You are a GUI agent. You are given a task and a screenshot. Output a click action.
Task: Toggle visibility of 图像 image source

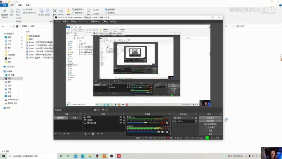121,117
